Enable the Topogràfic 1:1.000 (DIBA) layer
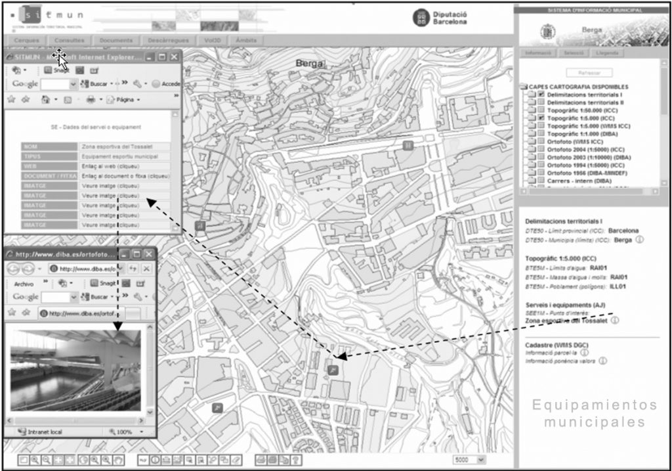This screenshot has width=672, height=471. 541,134
